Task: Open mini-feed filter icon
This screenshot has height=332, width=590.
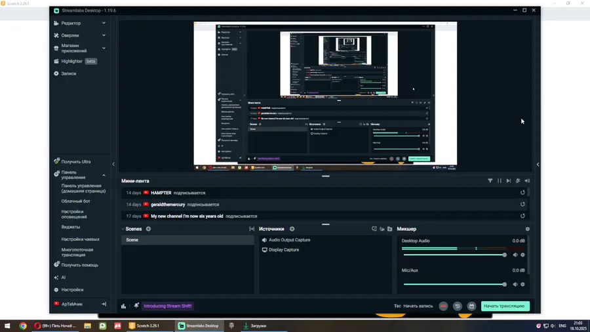Action: (x=490, y=180)
